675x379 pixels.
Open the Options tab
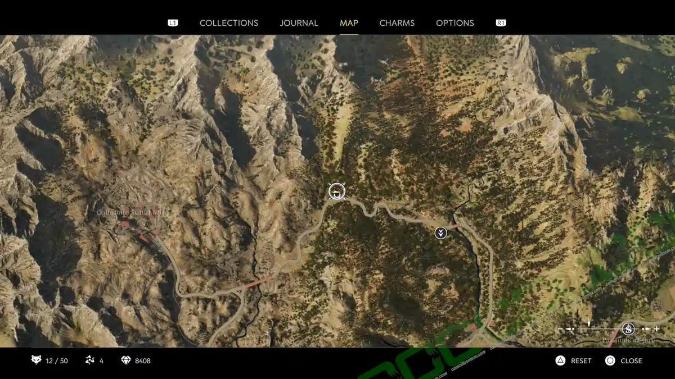[455, 23]
